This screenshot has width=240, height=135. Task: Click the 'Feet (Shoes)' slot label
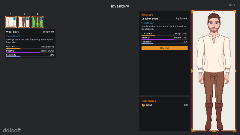pyautogui.click(x=148, y=23)
